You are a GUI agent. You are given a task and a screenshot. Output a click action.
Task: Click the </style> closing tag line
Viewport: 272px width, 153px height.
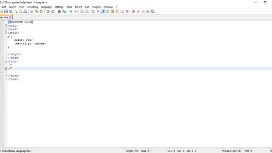tap(14, 54)
